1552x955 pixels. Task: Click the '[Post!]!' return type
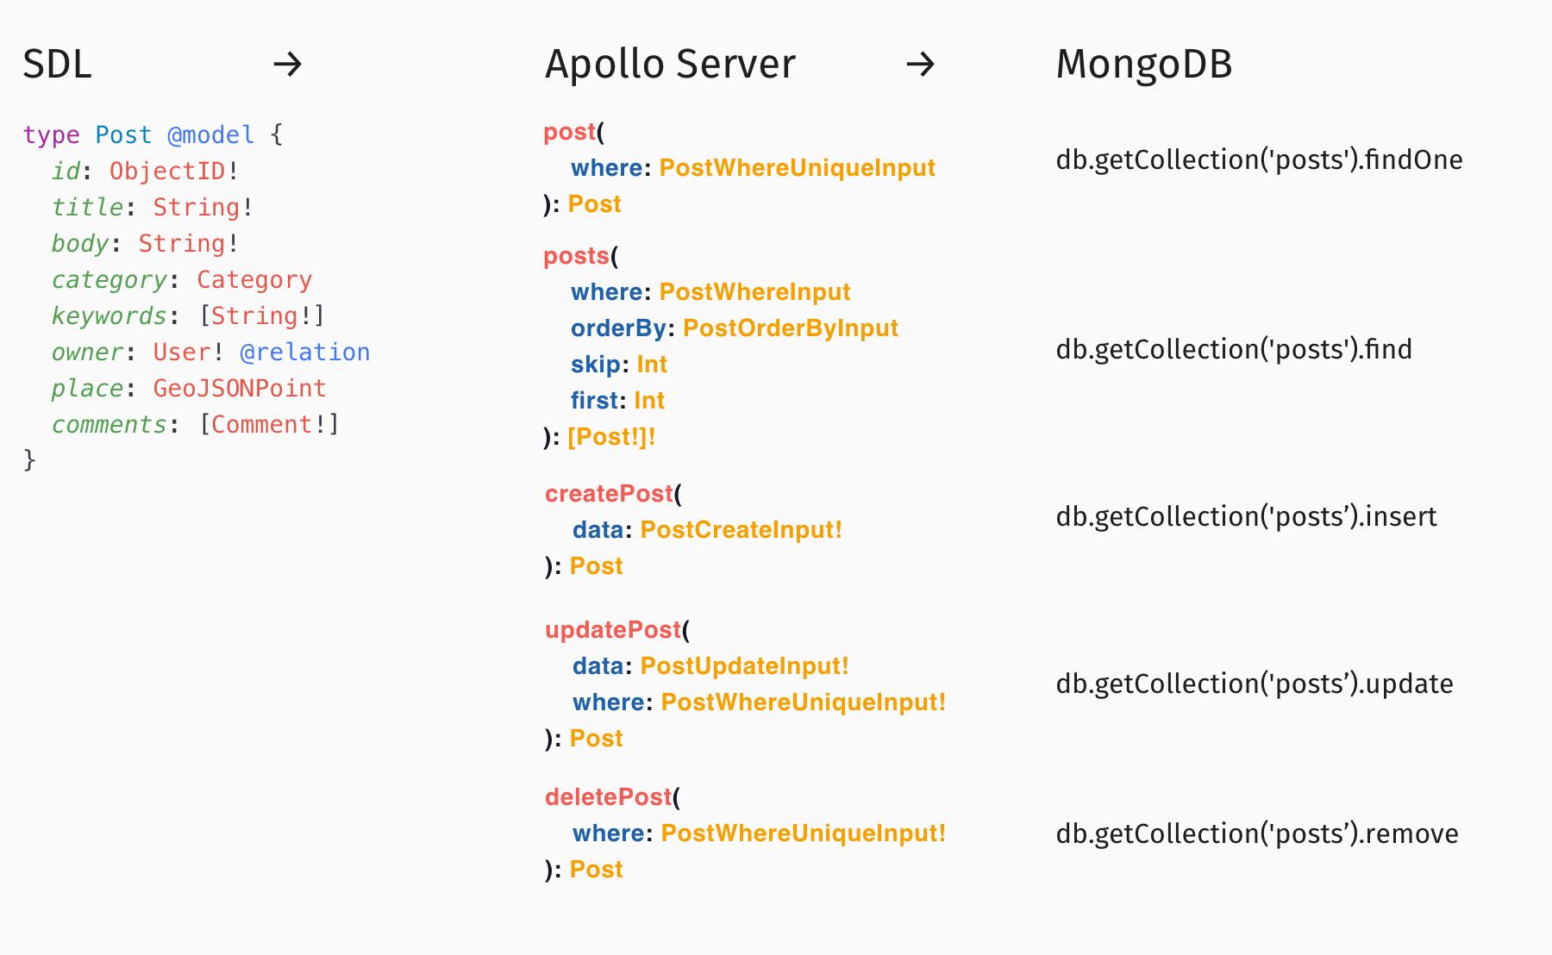coord(611,437)
